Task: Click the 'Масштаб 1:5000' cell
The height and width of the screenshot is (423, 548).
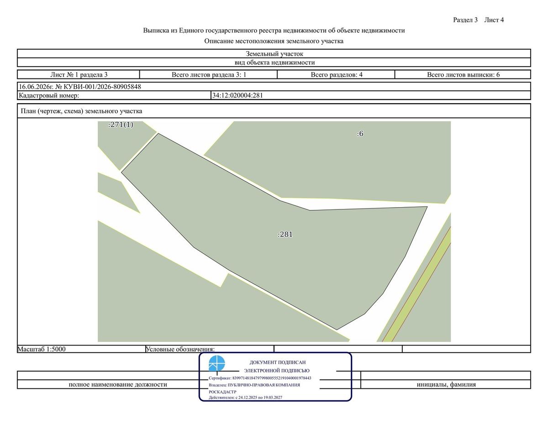Action: pos(81,349)
